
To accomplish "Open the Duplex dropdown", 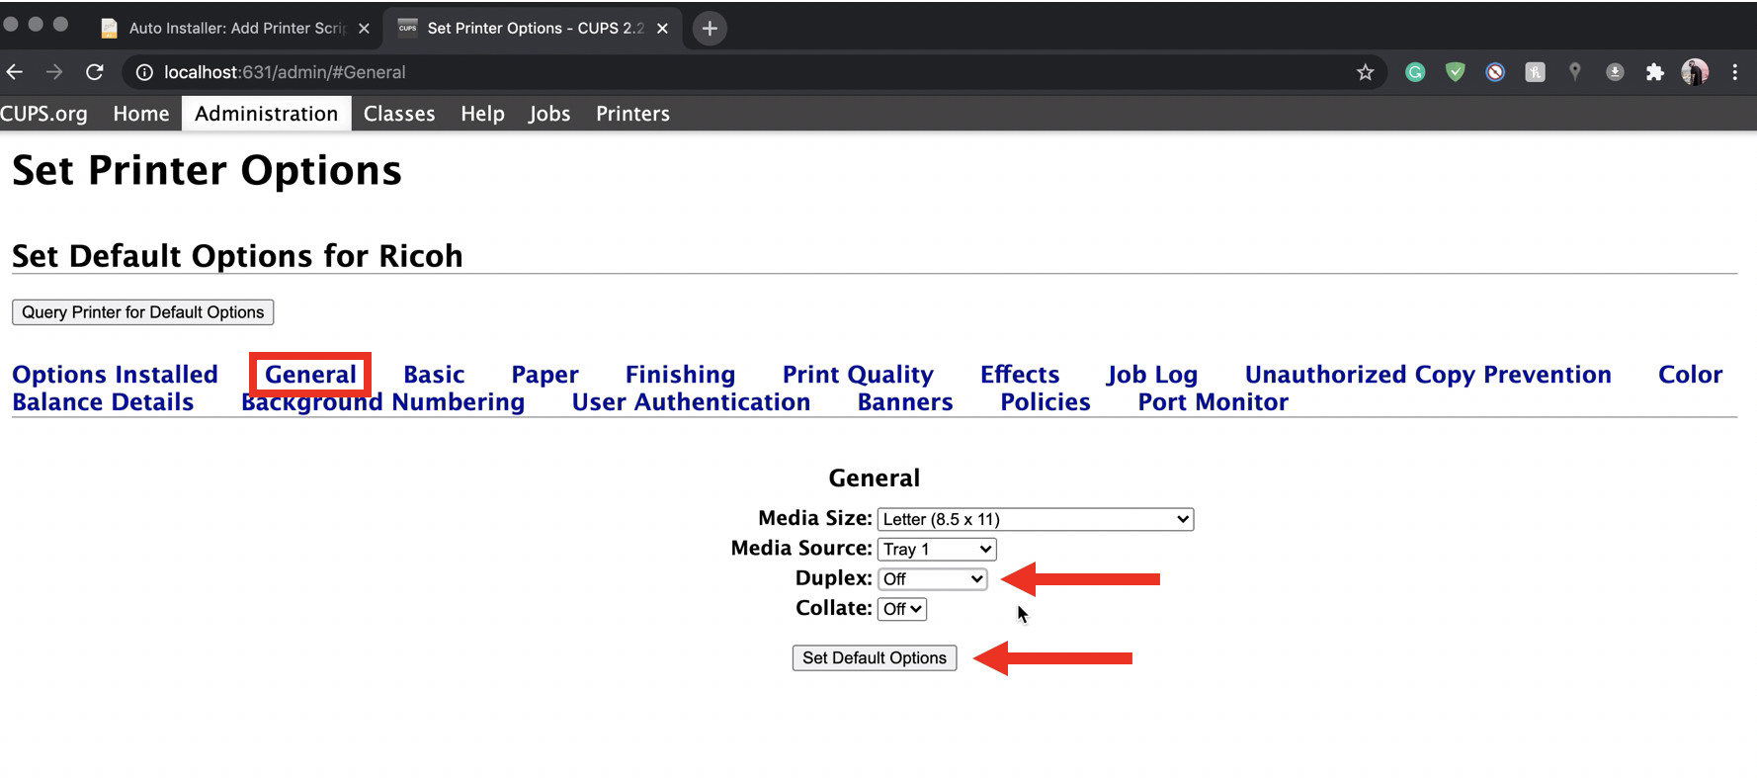I will (932, 579).
